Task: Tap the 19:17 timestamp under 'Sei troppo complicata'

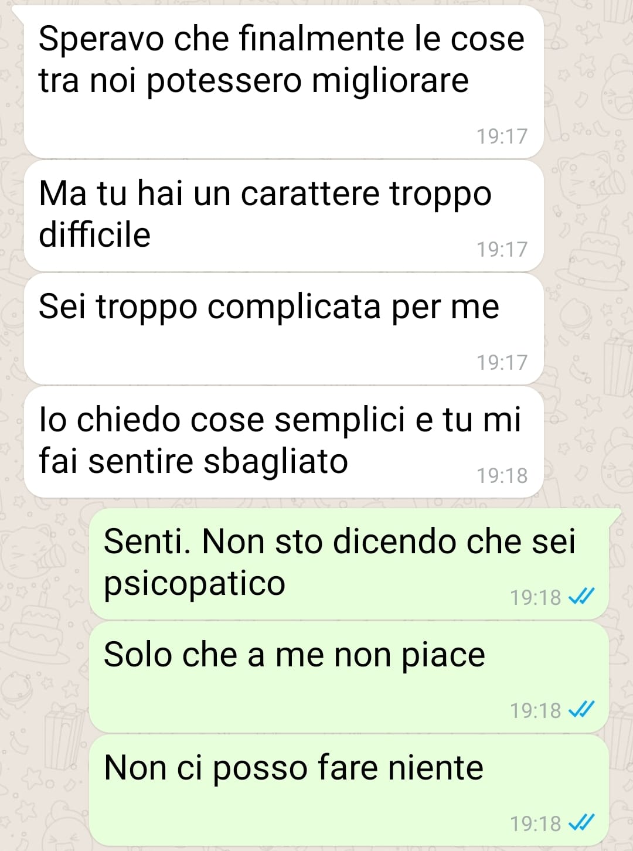Action: pos(502,362)
